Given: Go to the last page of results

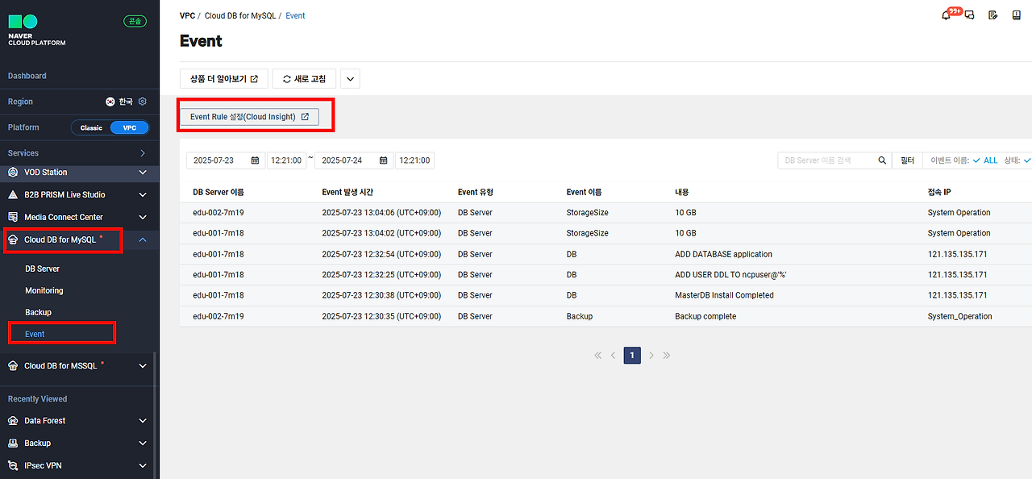Looking at the screenshot, I should (x=667, y=356).
